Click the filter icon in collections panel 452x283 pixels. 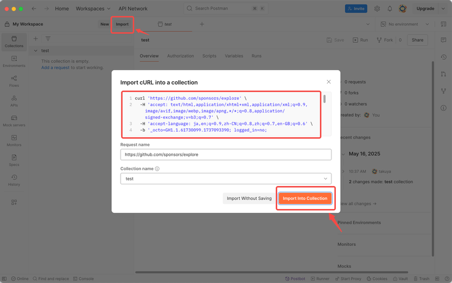pyautogui.click(x=48, y=38)
